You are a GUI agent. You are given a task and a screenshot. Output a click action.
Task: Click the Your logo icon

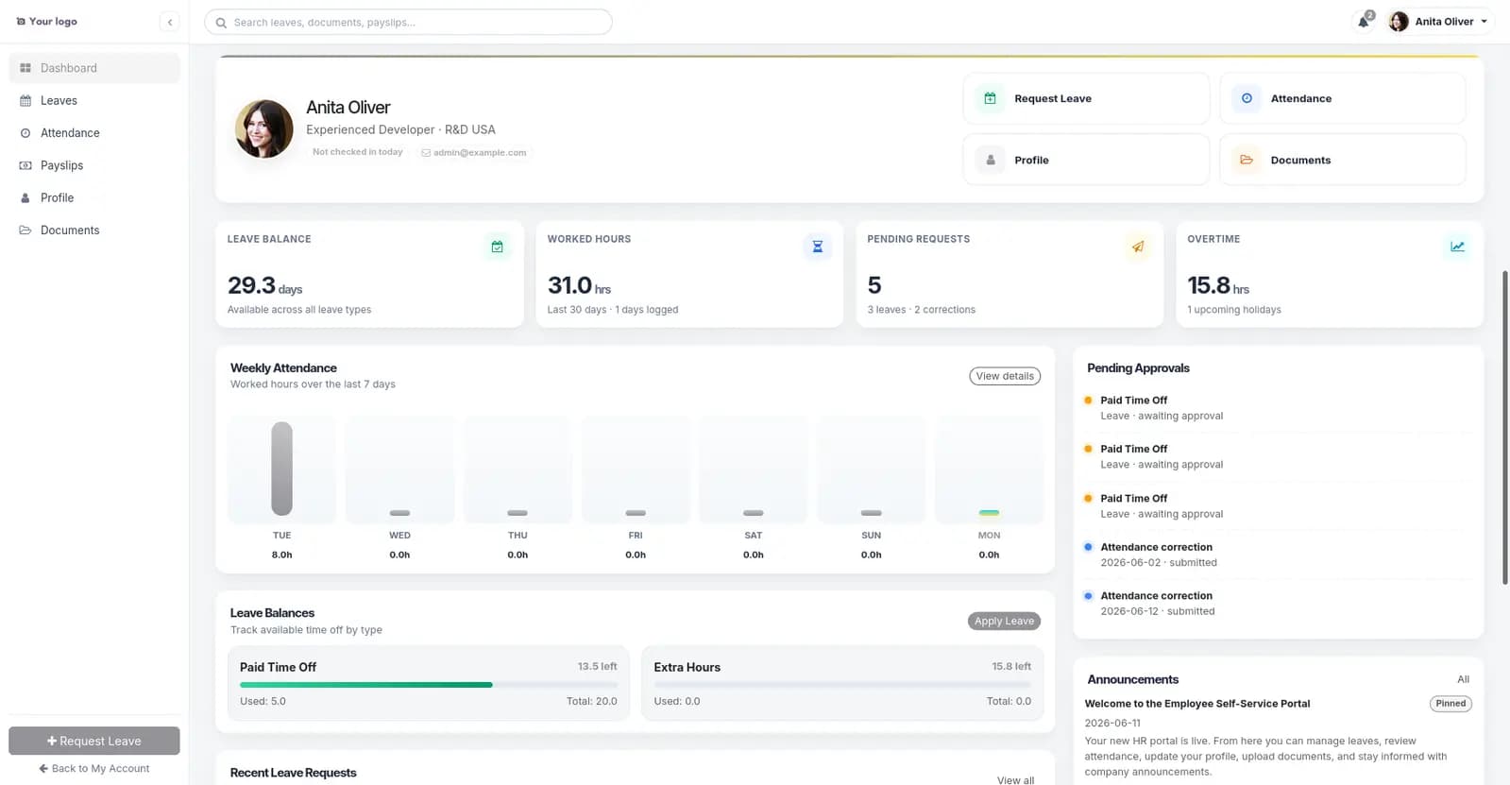pos(21,21)
